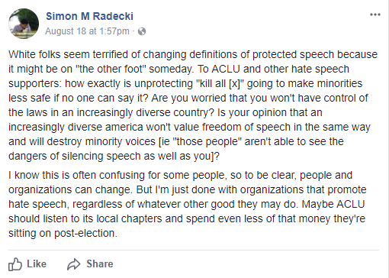Click the thumbs-up Like icon
Image resolution: width=389 pixels, height=278 pixels.
point(15,264)
